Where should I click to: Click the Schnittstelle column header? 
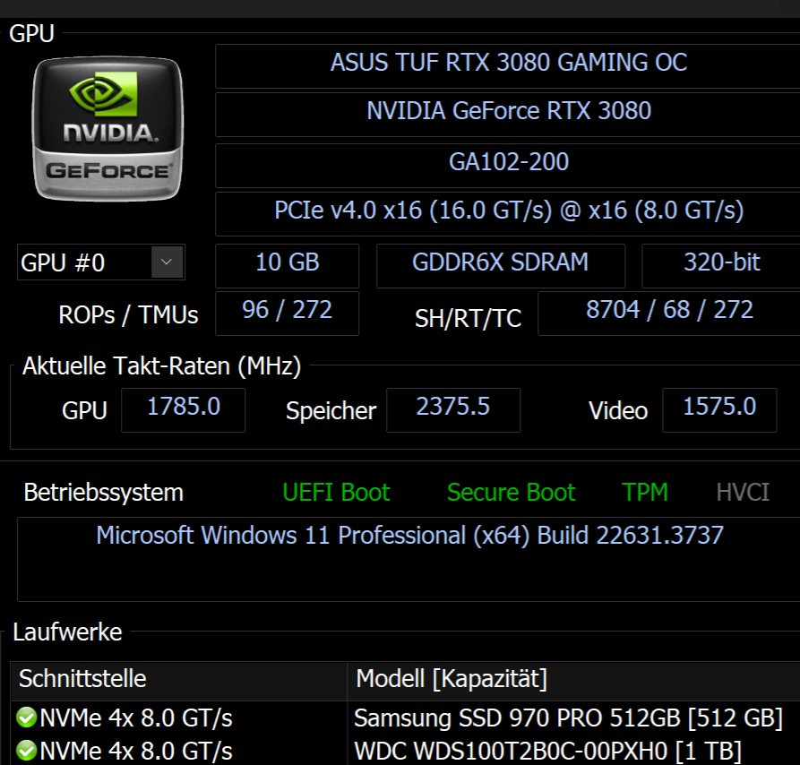(x=179, y=681)
